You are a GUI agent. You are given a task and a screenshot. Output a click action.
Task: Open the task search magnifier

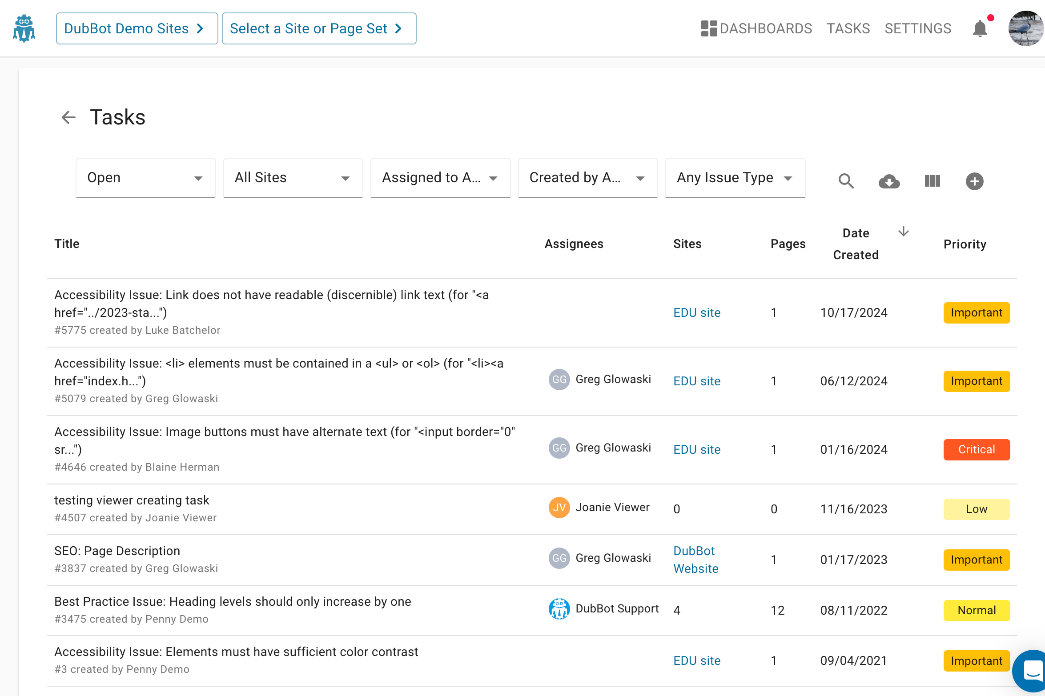[846, 181]
